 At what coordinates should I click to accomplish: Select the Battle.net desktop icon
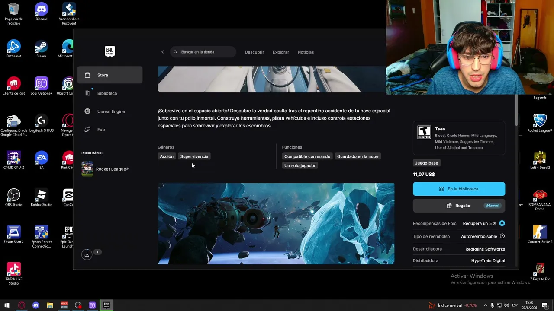coord(13,49)
